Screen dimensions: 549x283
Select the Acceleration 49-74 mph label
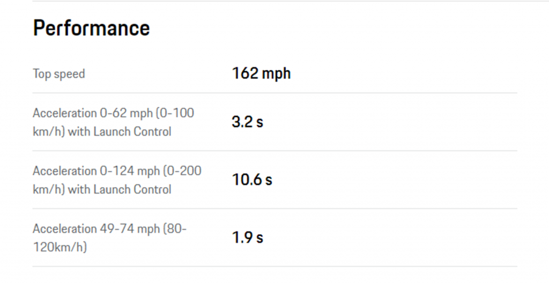(109, 238)
